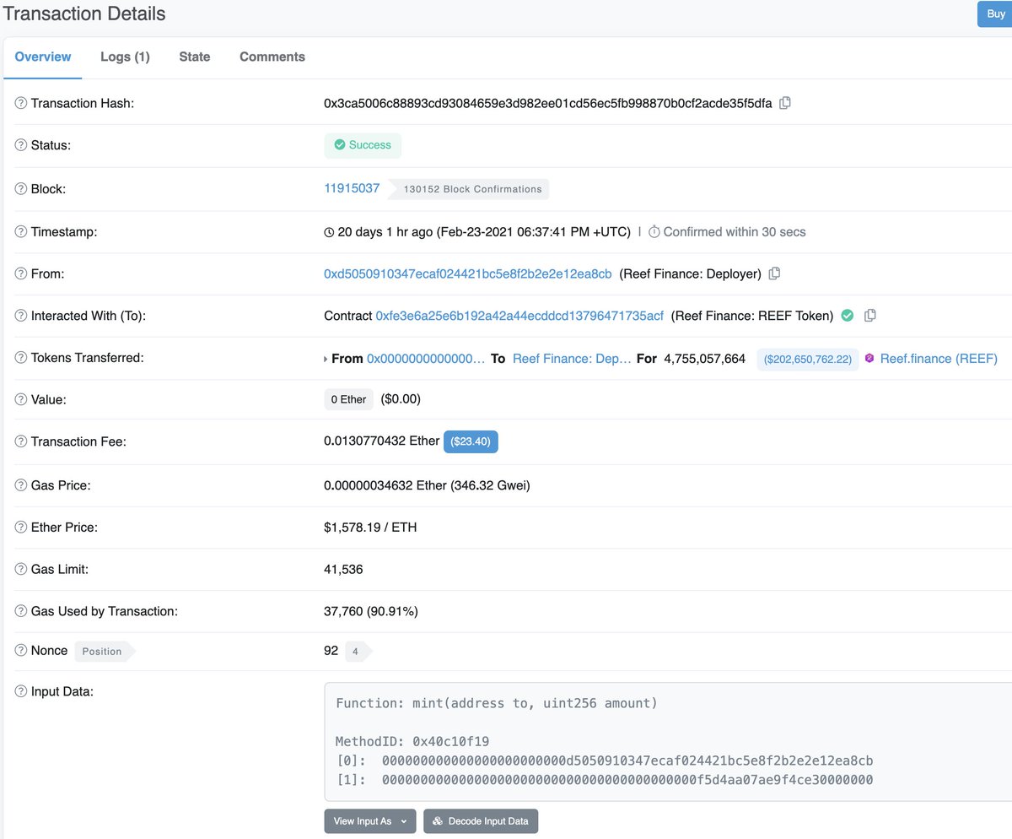Click help icon beside From
The width and height of the screenshot is (1012, 839).
[x=21, y=273]
